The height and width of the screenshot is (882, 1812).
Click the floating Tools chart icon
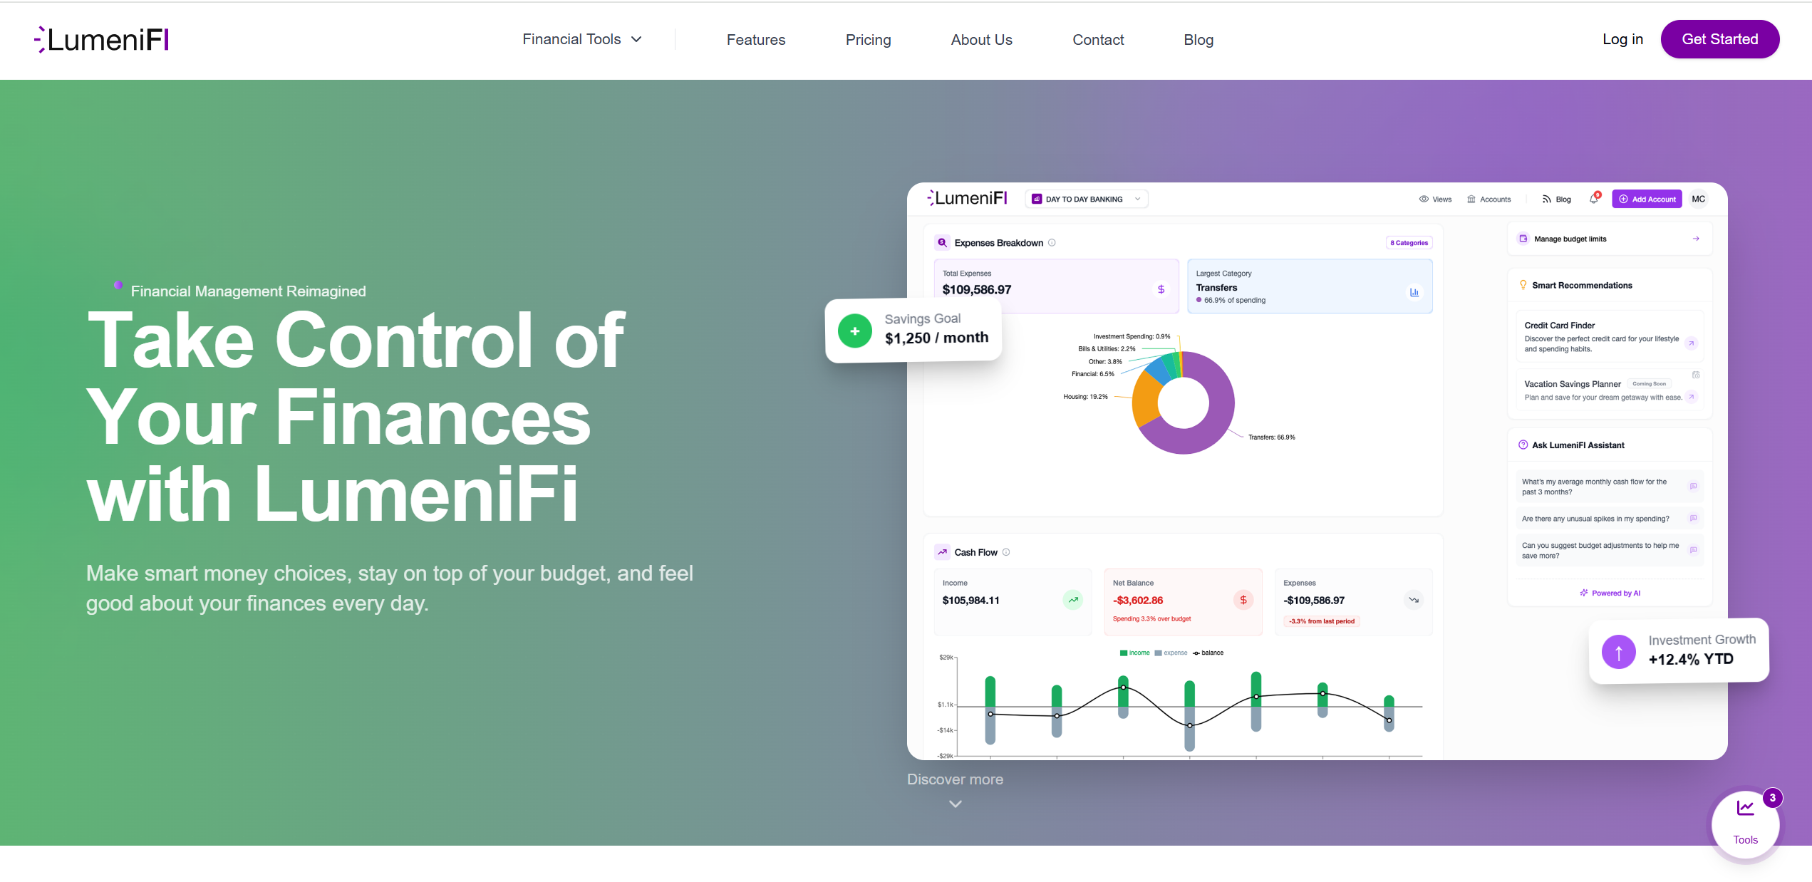pos(1745,808)
